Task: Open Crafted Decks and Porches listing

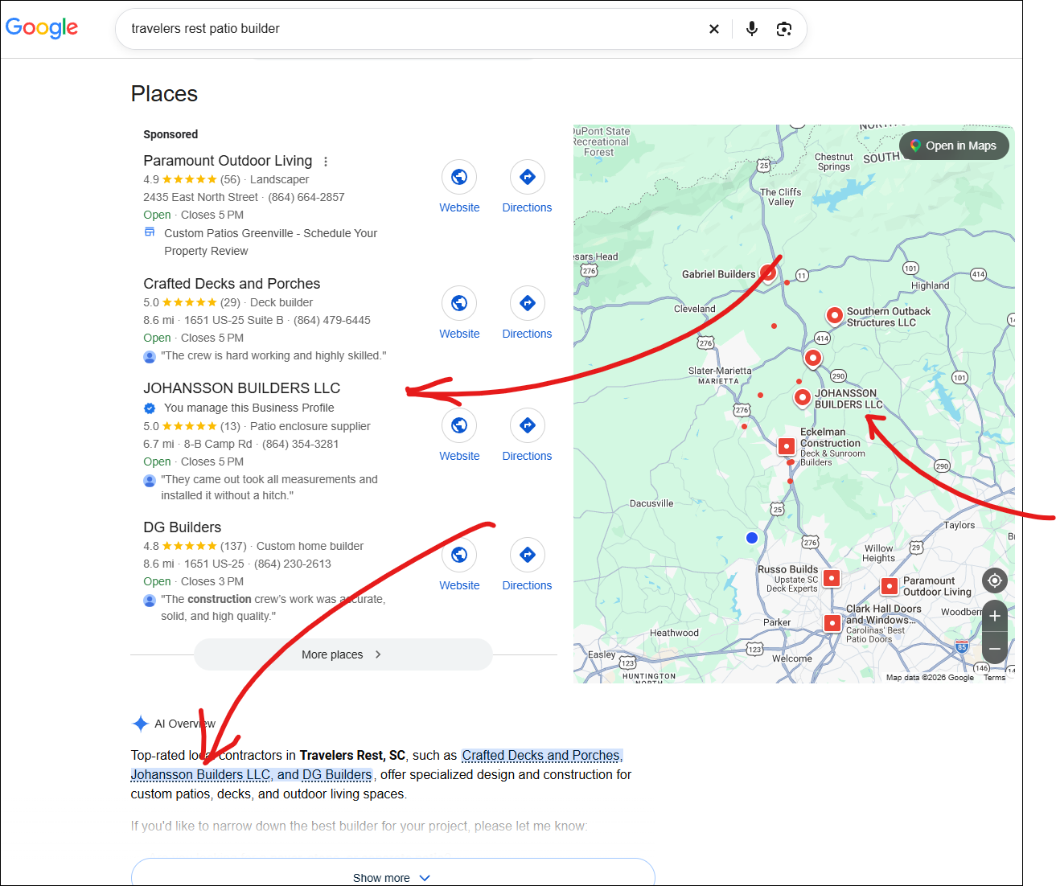Action: pos(232,284)
